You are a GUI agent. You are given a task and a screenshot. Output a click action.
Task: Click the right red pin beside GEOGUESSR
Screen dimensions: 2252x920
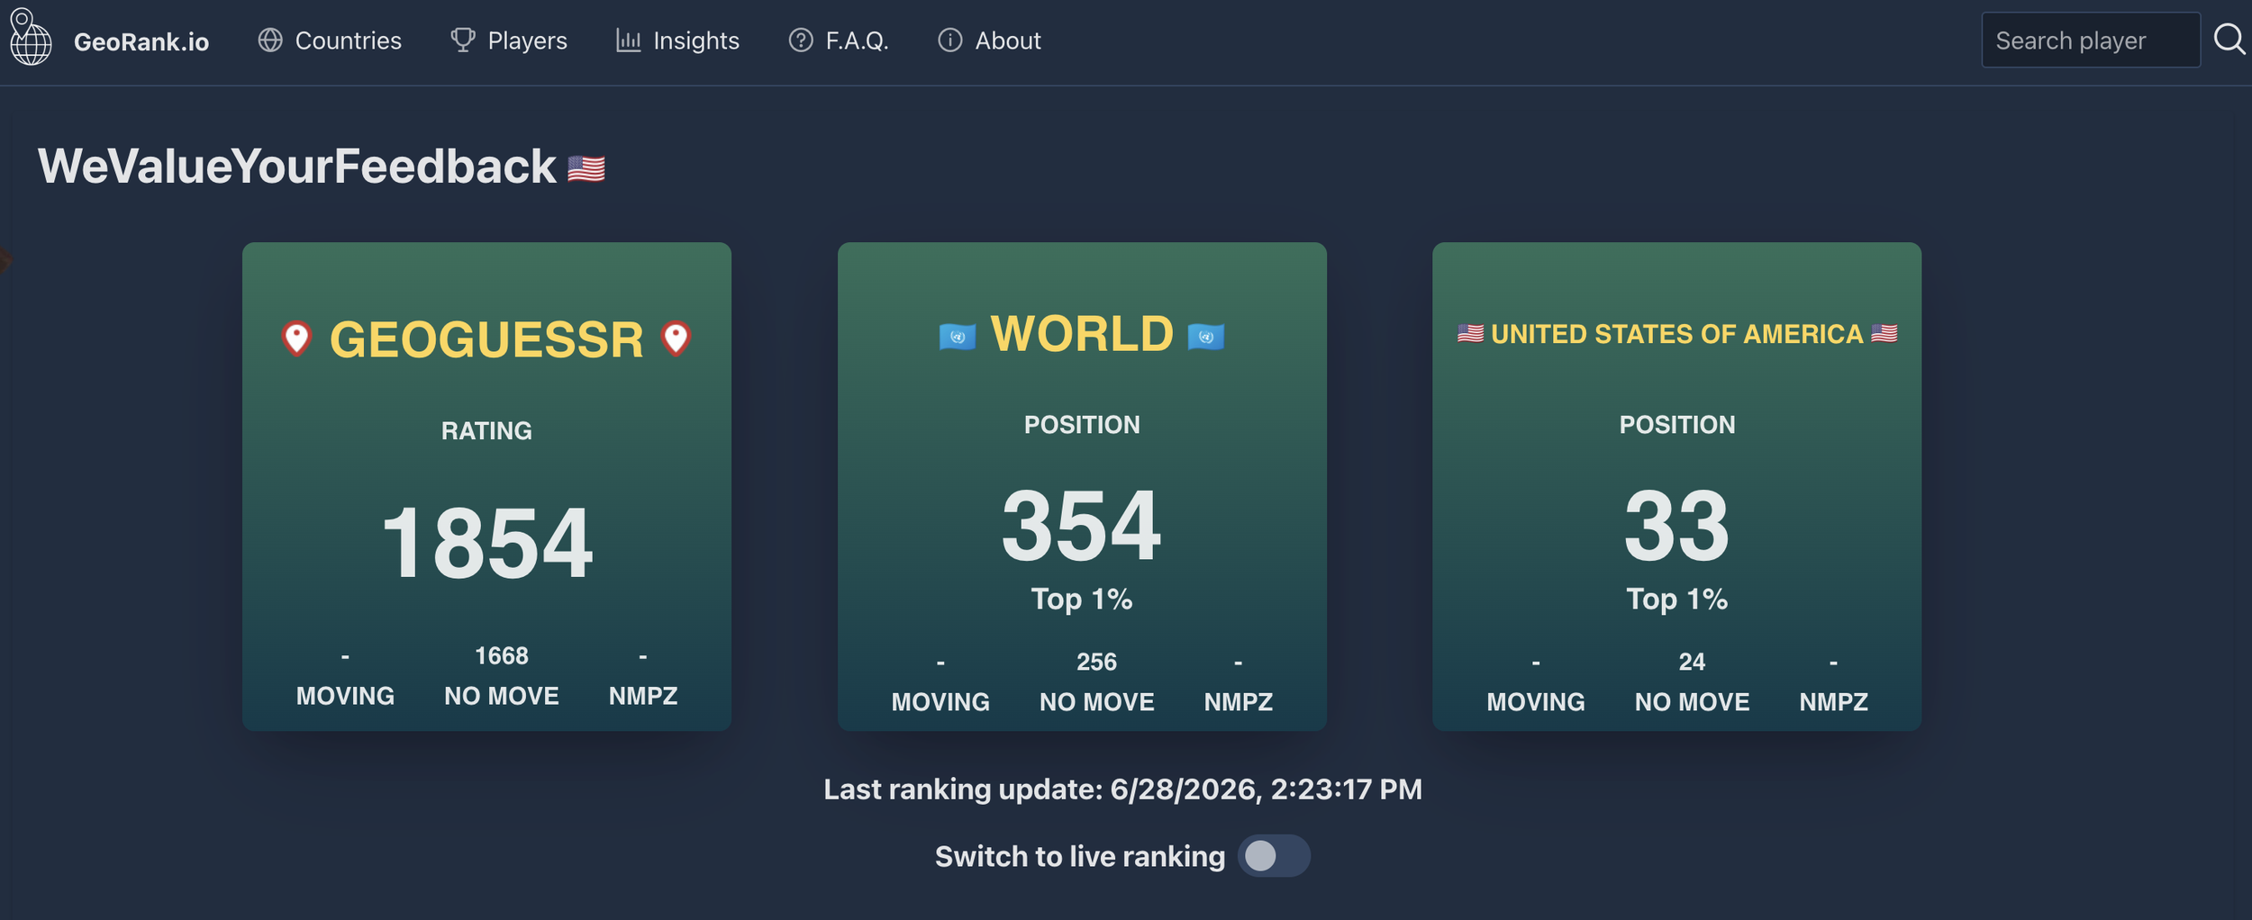676,339
